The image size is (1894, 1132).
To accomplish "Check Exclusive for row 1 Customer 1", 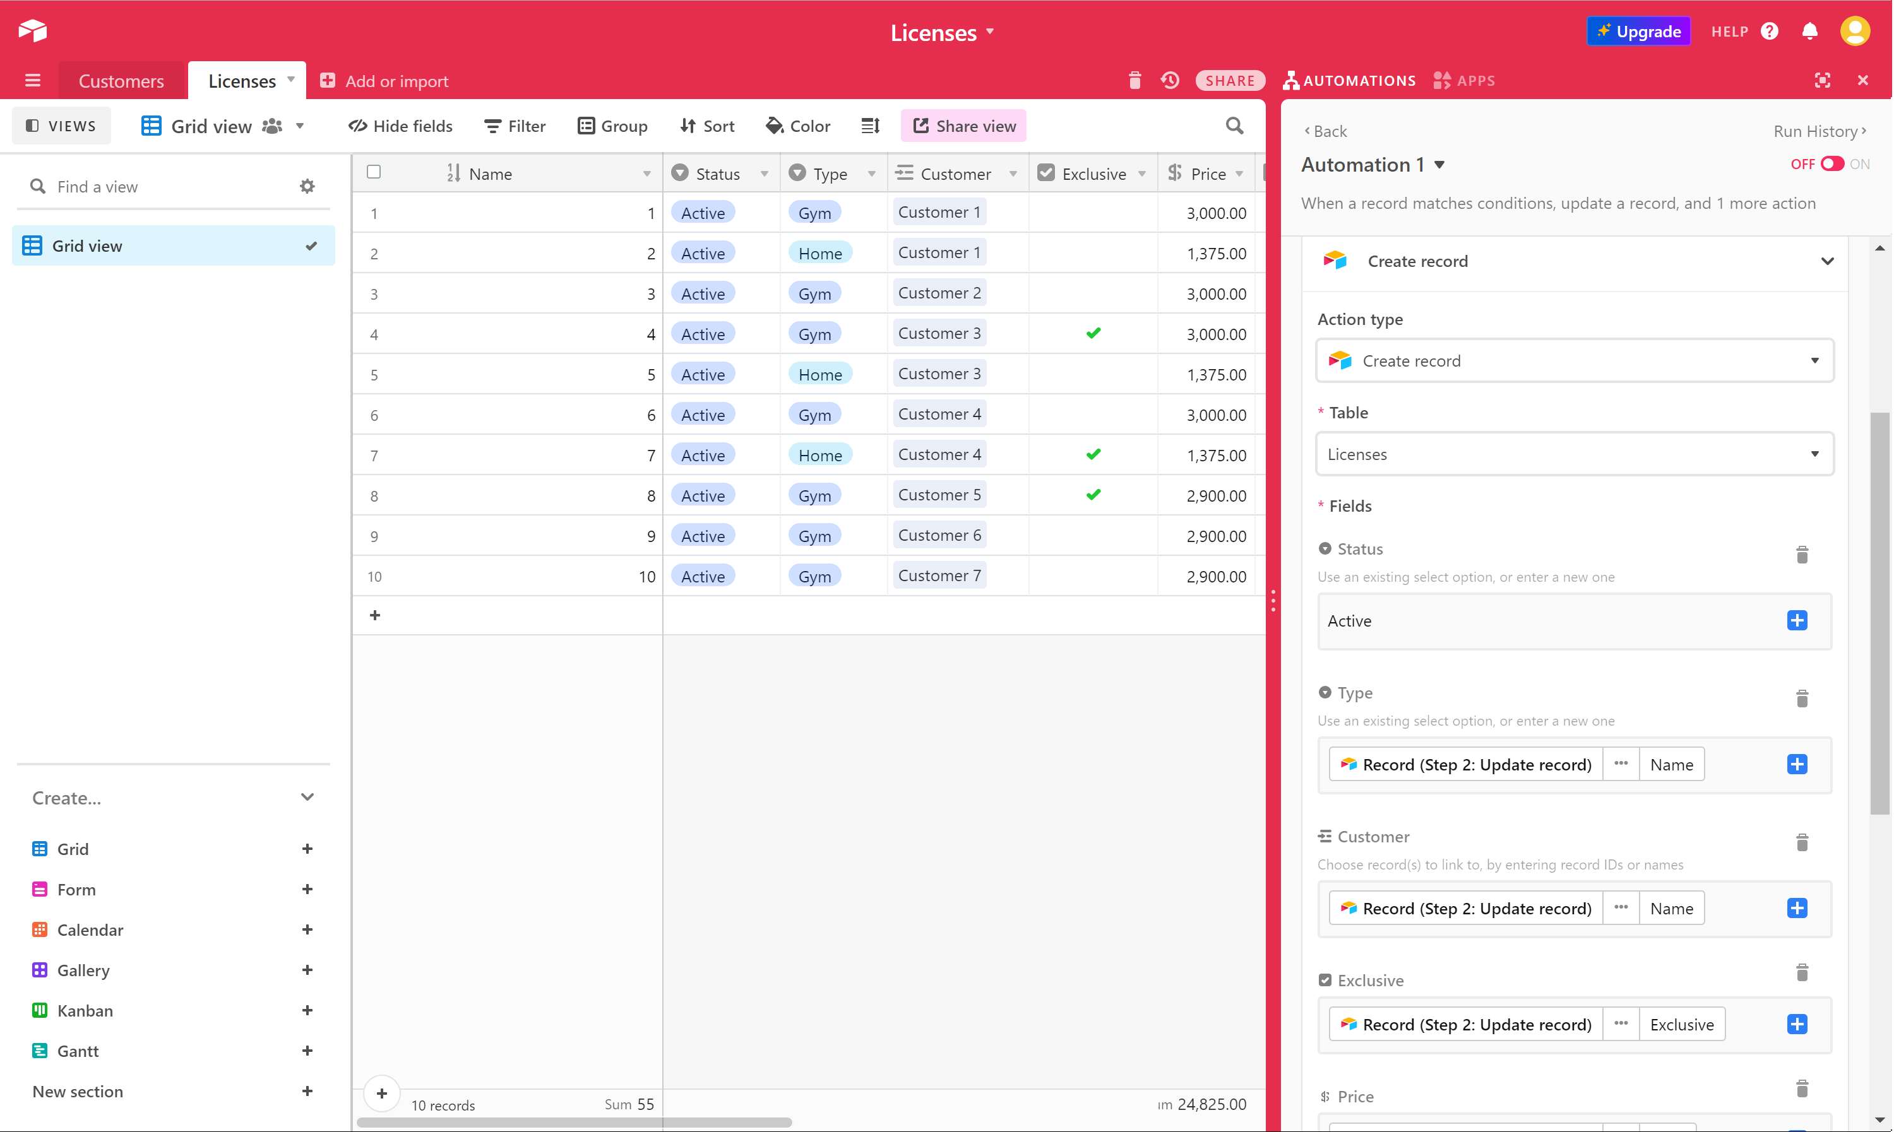I will click(1093, 212).
